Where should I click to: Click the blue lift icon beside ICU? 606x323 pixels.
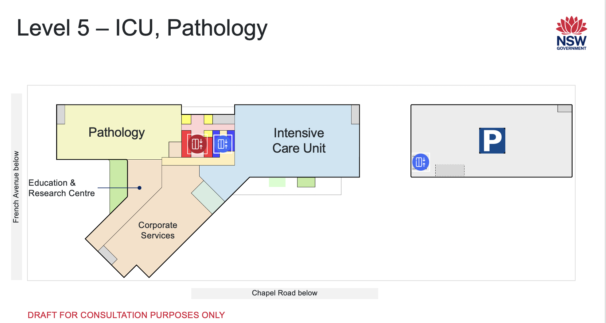pos(223,144)
